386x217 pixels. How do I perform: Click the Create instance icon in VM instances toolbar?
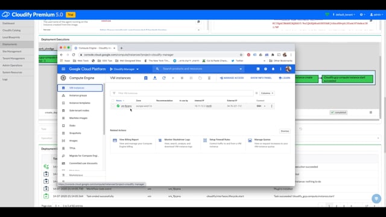click(146, 78)
